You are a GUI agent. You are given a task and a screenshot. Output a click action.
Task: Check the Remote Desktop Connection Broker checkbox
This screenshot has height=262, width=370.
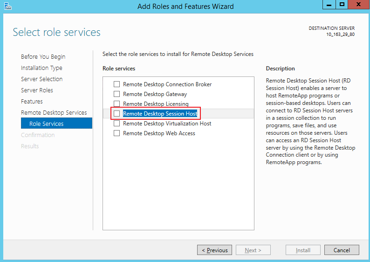point(116,84)
